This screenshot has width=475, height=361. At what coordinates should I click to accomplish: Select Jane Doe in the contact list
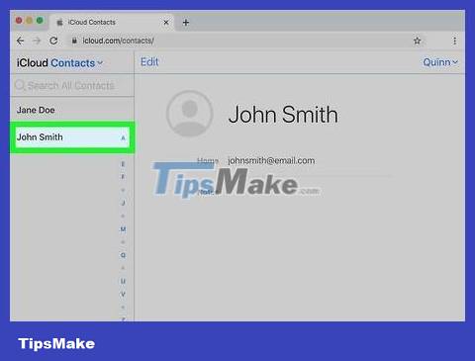(x=72, y=110)
